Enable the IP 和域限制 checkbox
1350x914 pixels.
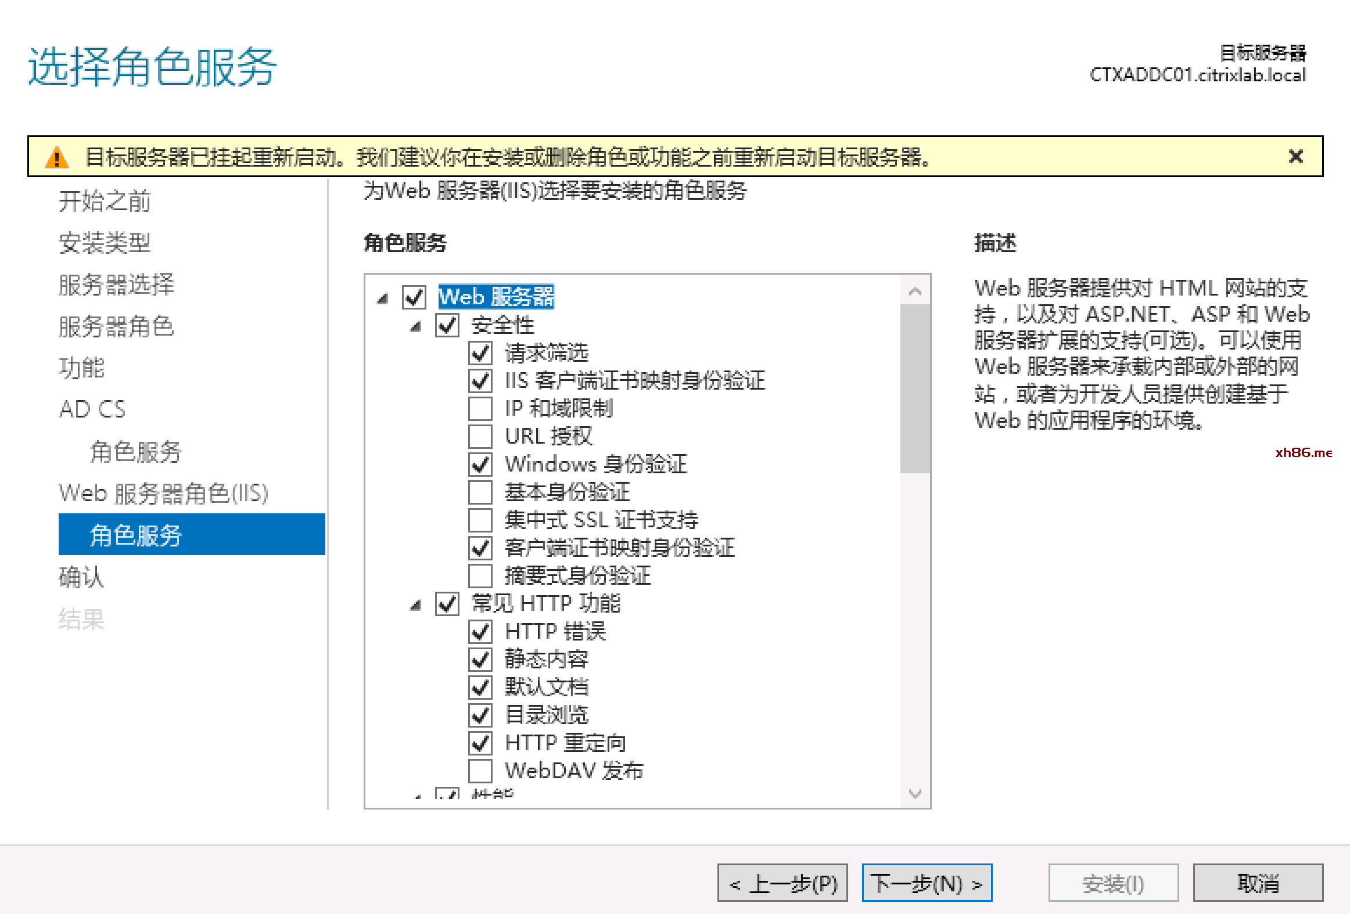pos(480,408)
